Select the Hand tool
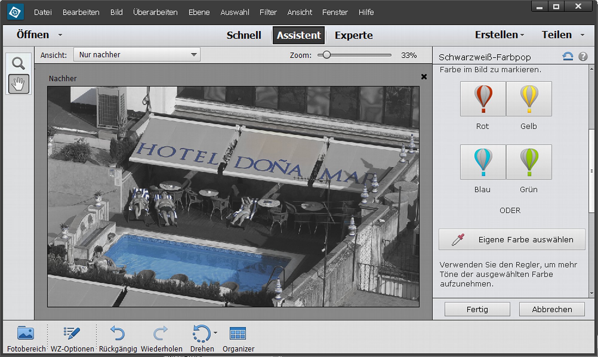This screenshot has height=357, width=598. click(19, 84)
